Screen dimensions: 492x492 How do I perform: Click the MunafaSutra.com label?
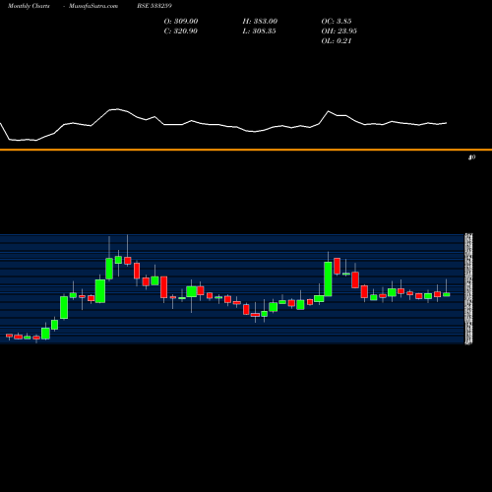[93, 6]
